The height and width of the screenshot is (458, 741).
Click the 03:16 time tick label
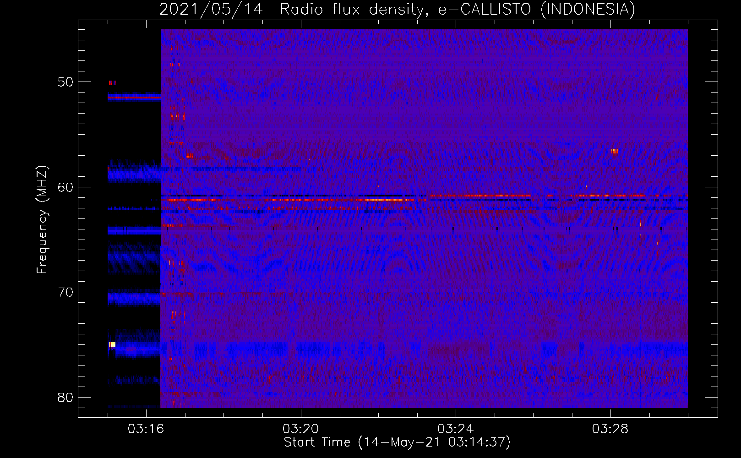[x=146, y=429]
